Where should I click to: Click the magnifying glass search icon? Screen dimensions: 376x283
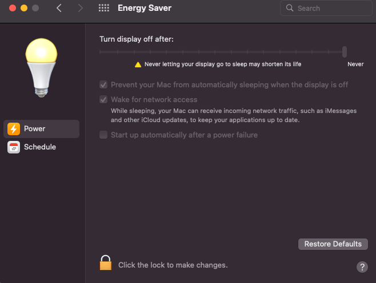coord(290,9)
